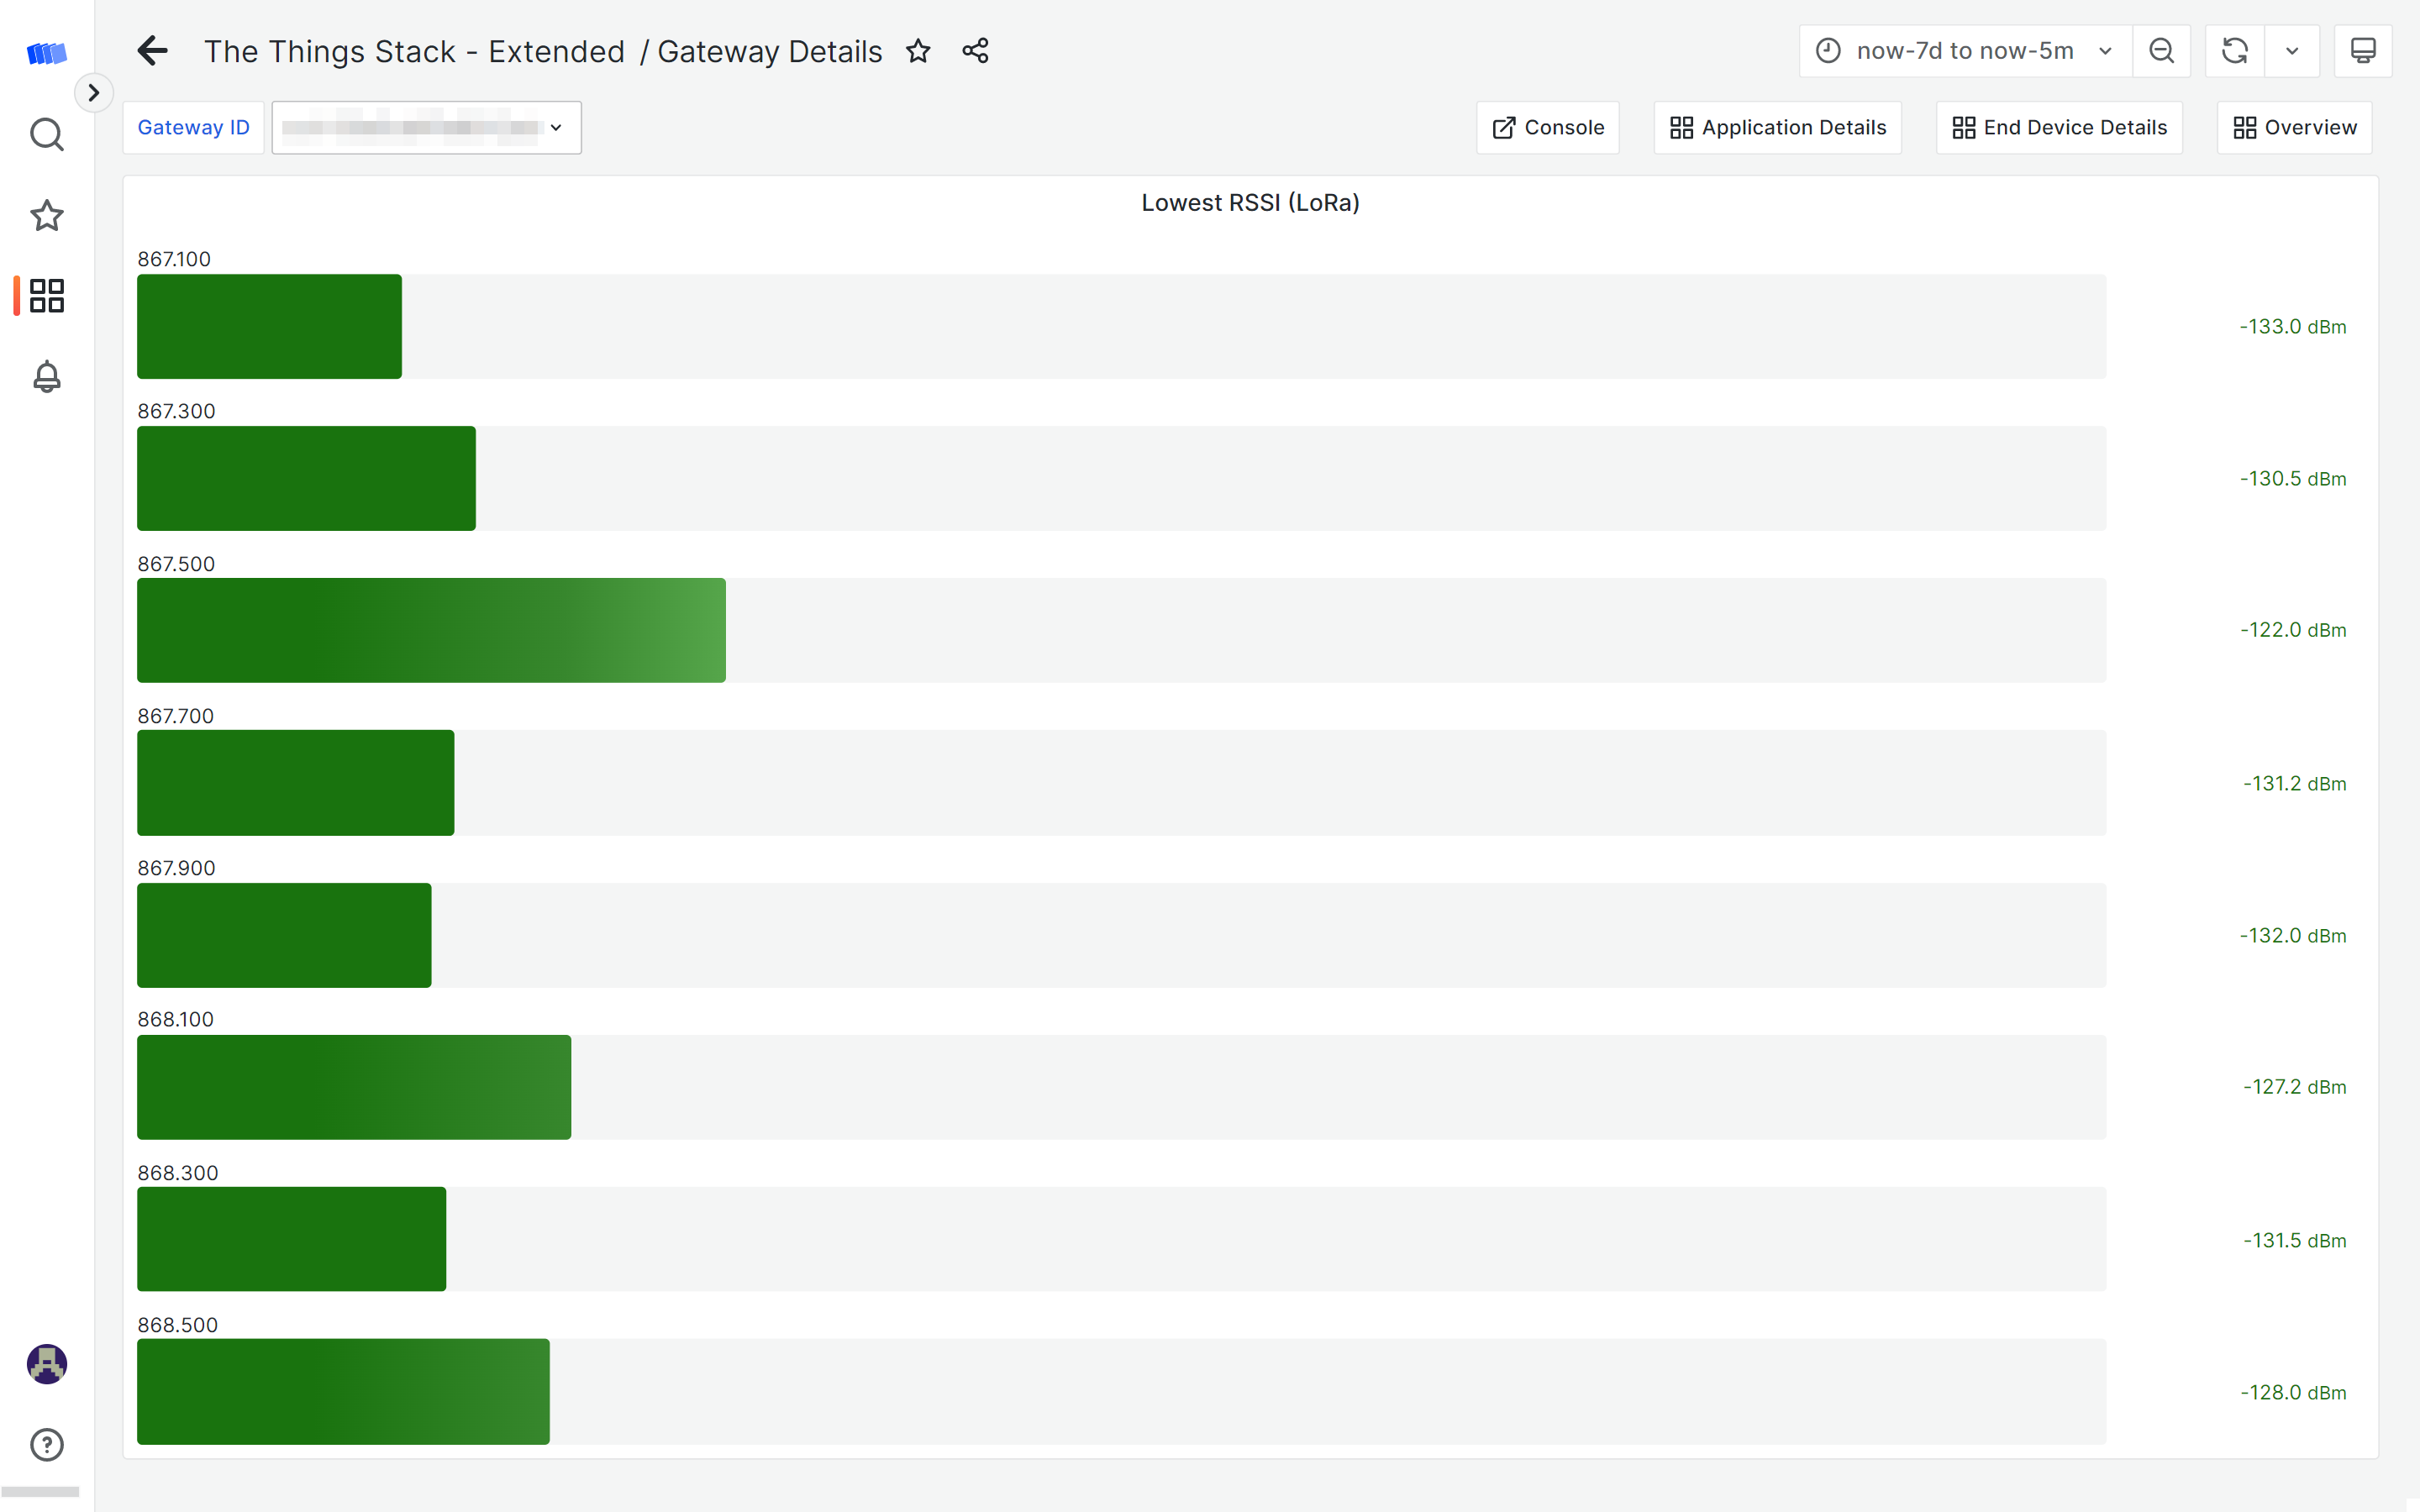The height and width of the screenshot is (1512, 2420).
Task: Click the share dashboard icon
Action: coord(975,51)
